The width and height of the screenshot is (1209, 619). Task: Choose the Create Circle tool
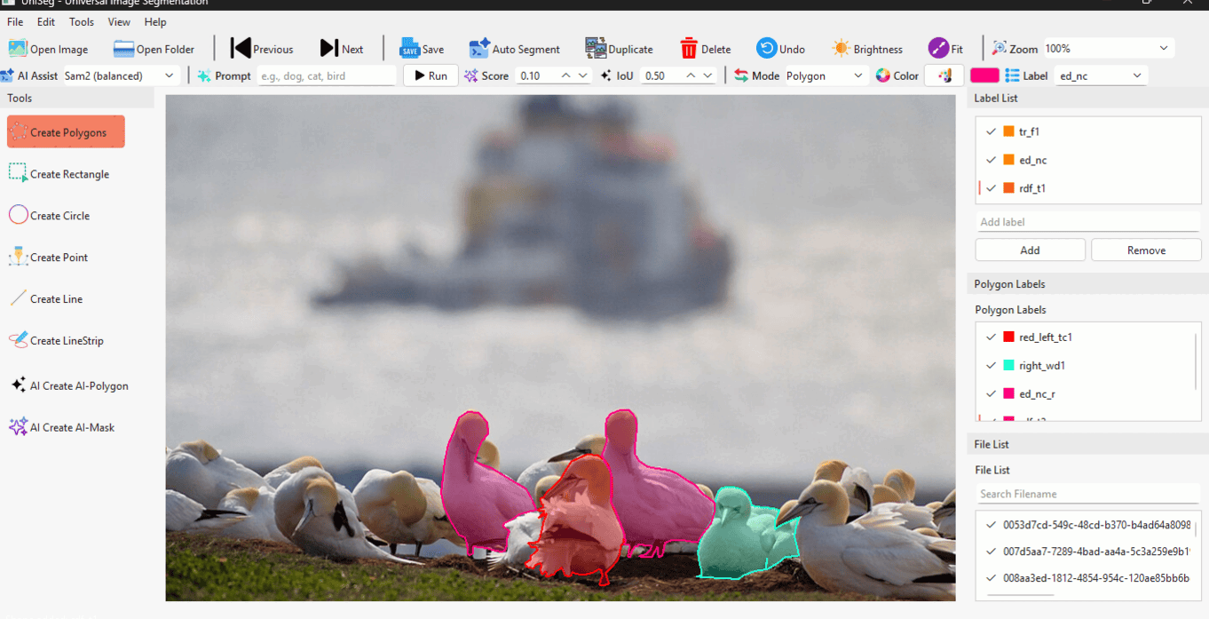(50, 216)
